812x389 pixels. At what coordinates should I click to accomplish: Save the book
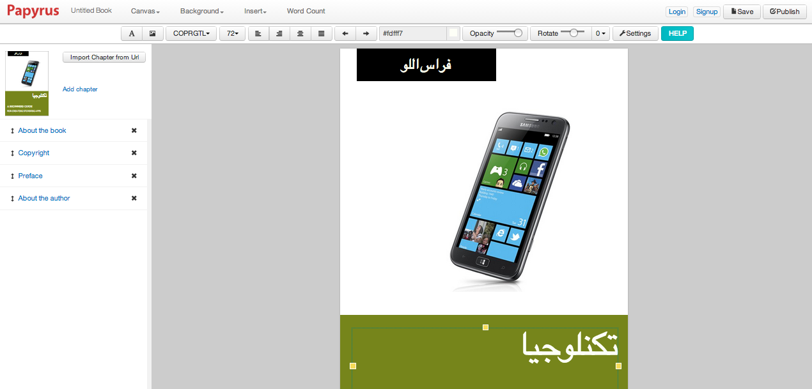coord(742,11)
